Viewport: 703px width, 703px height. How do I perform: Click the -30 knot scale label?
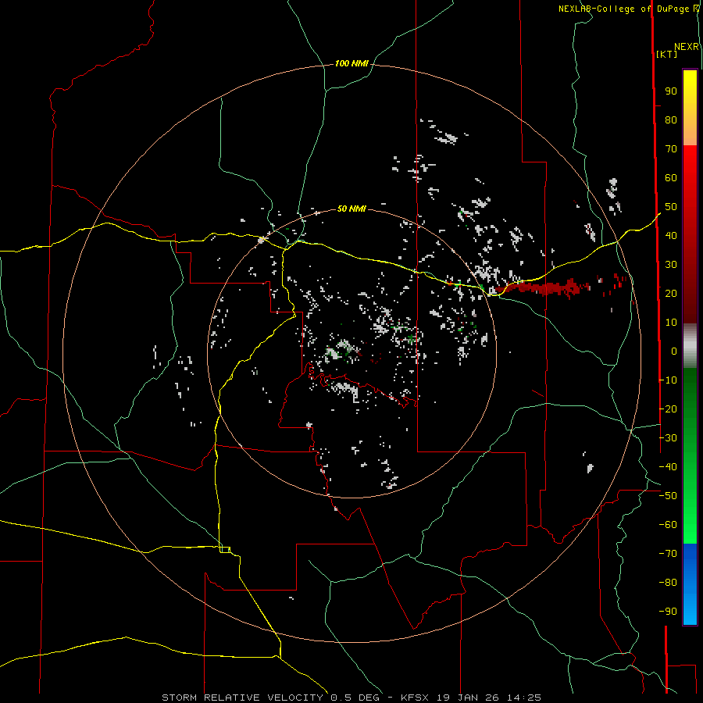coord(668,438)
